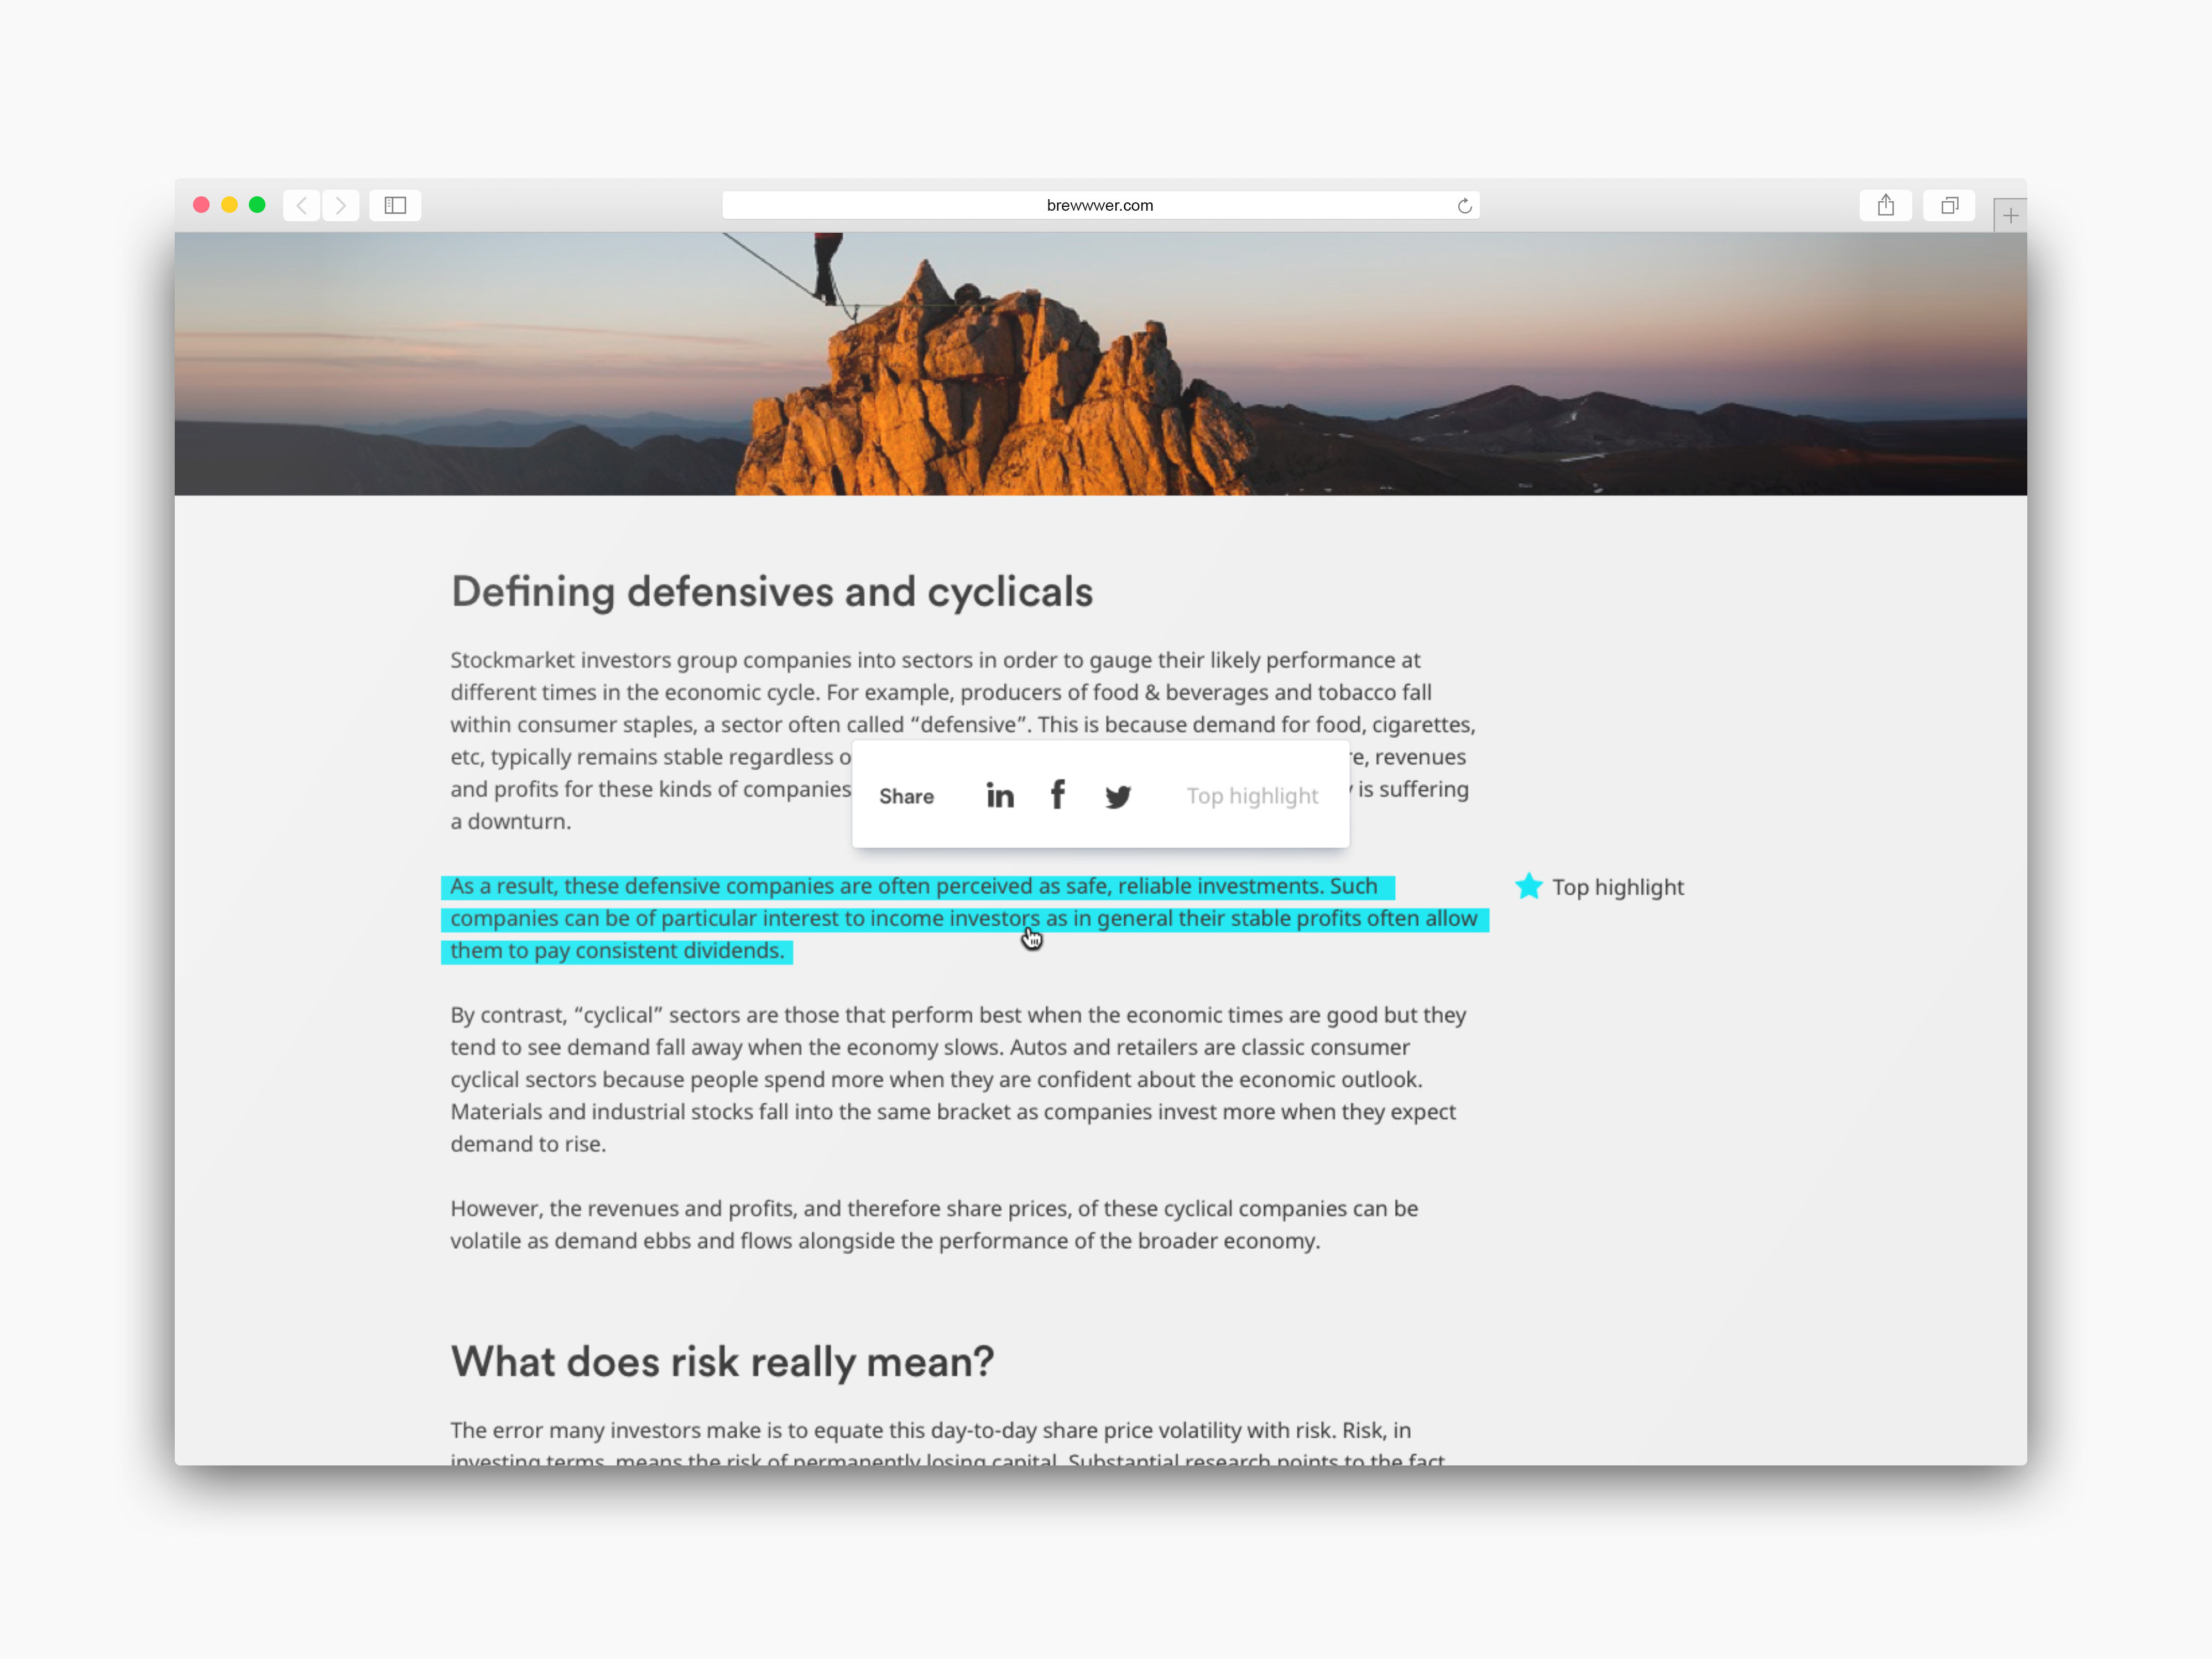
Task: Share the highlight on Twitter
Action: point(1118,797)
